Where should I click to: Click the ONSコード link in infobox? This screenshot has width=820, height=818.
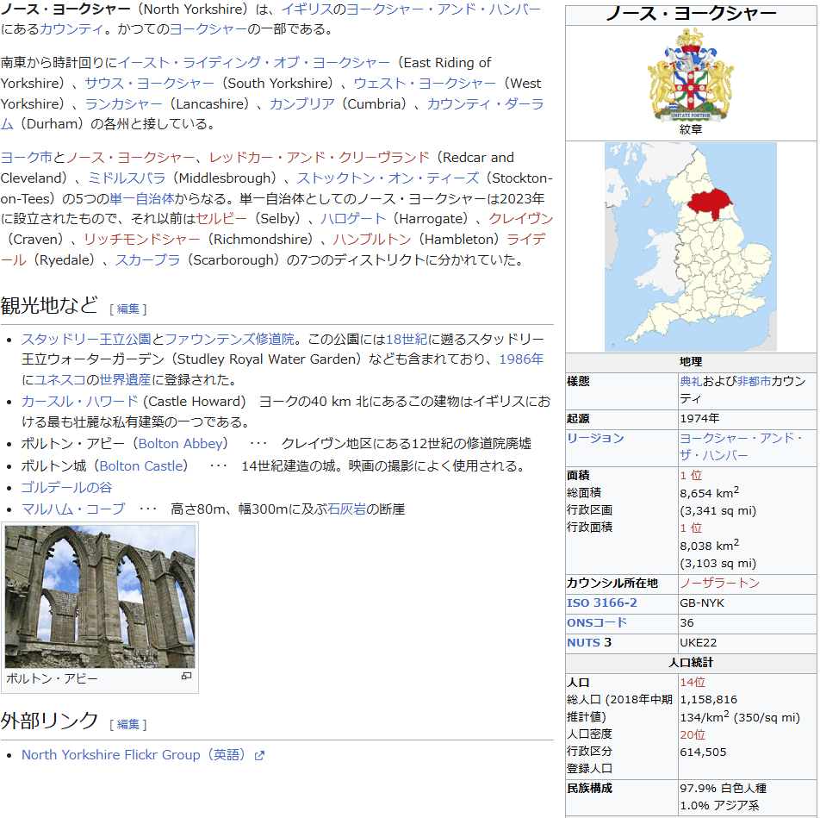596,622
